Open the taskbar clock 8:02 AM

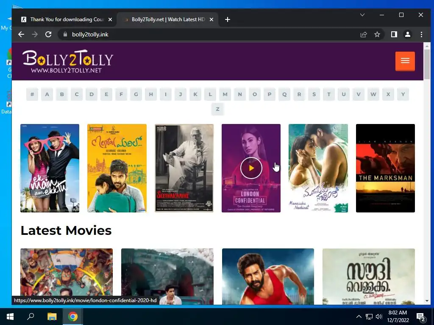click(398, 317)
